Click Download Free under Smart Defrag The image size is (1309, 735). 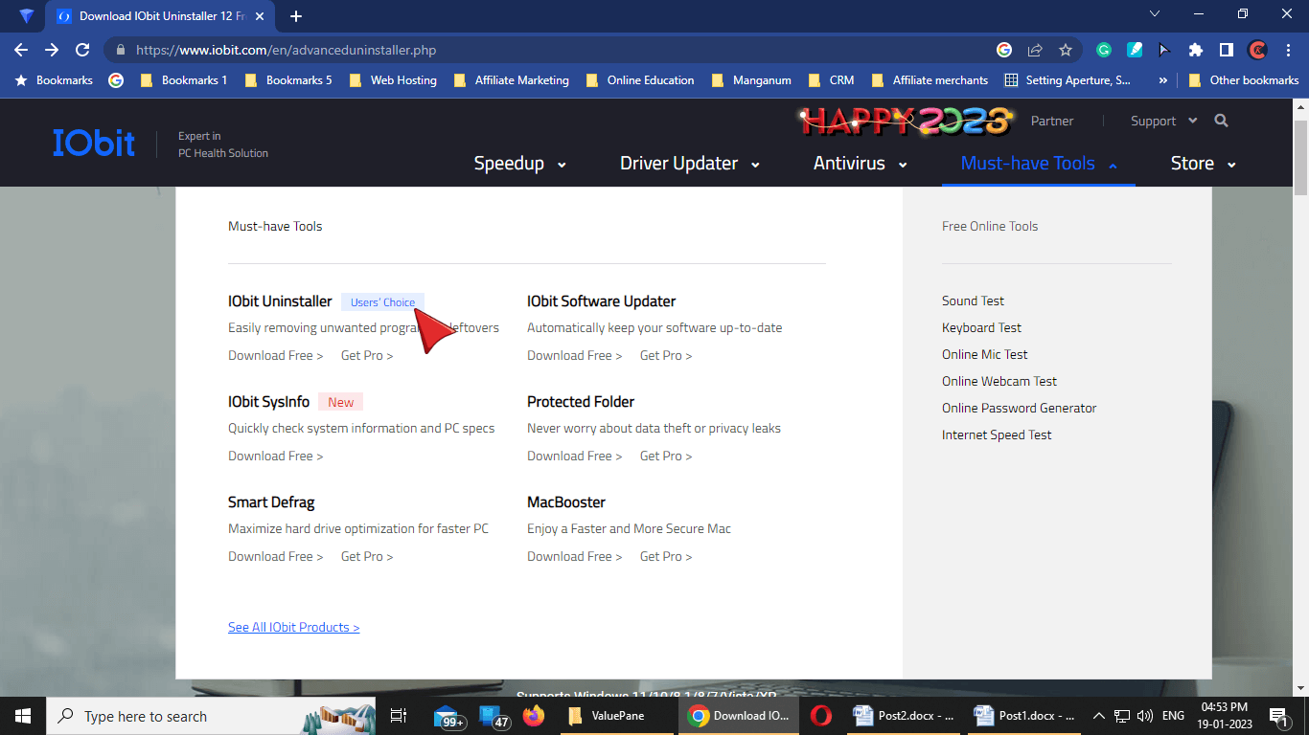(276, 556)
